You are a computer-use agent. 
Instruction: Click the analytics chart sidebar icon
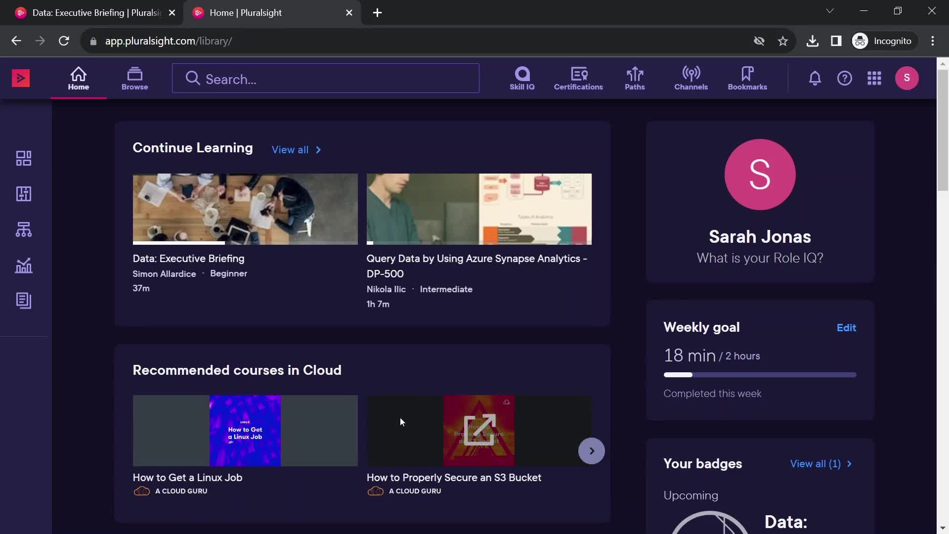click(x=24, y=265)
